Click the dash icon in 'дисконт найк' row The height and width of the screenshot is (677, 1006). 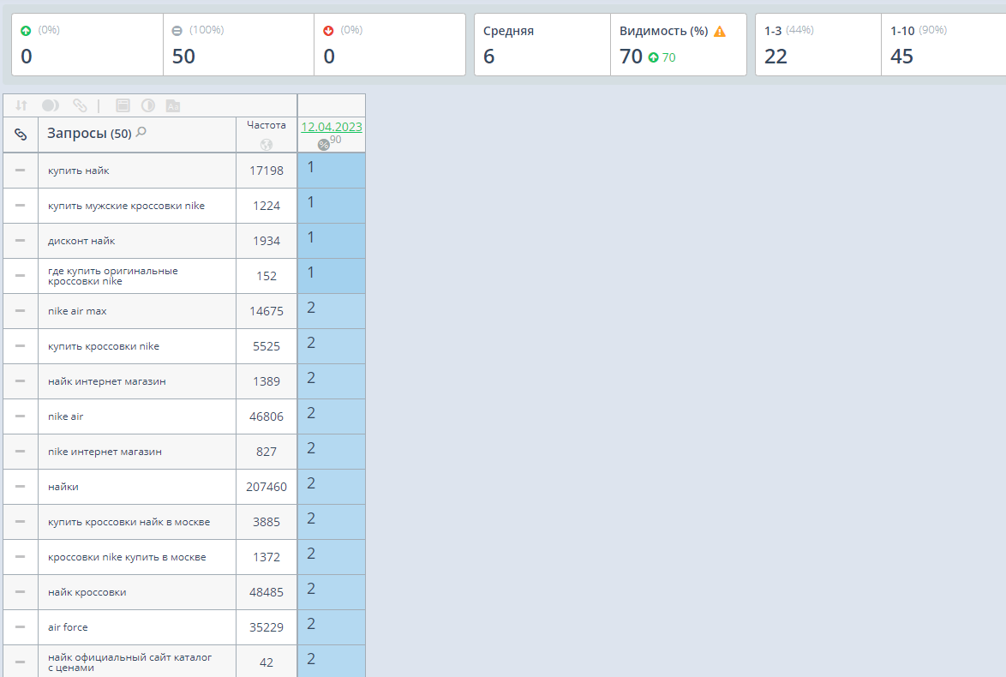coord(21,242)
